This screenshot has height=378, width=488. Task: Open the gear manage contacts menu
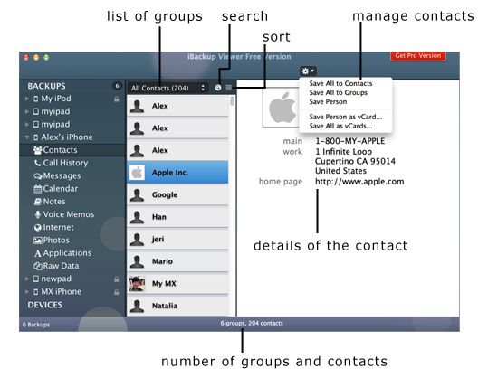(308, 71)
